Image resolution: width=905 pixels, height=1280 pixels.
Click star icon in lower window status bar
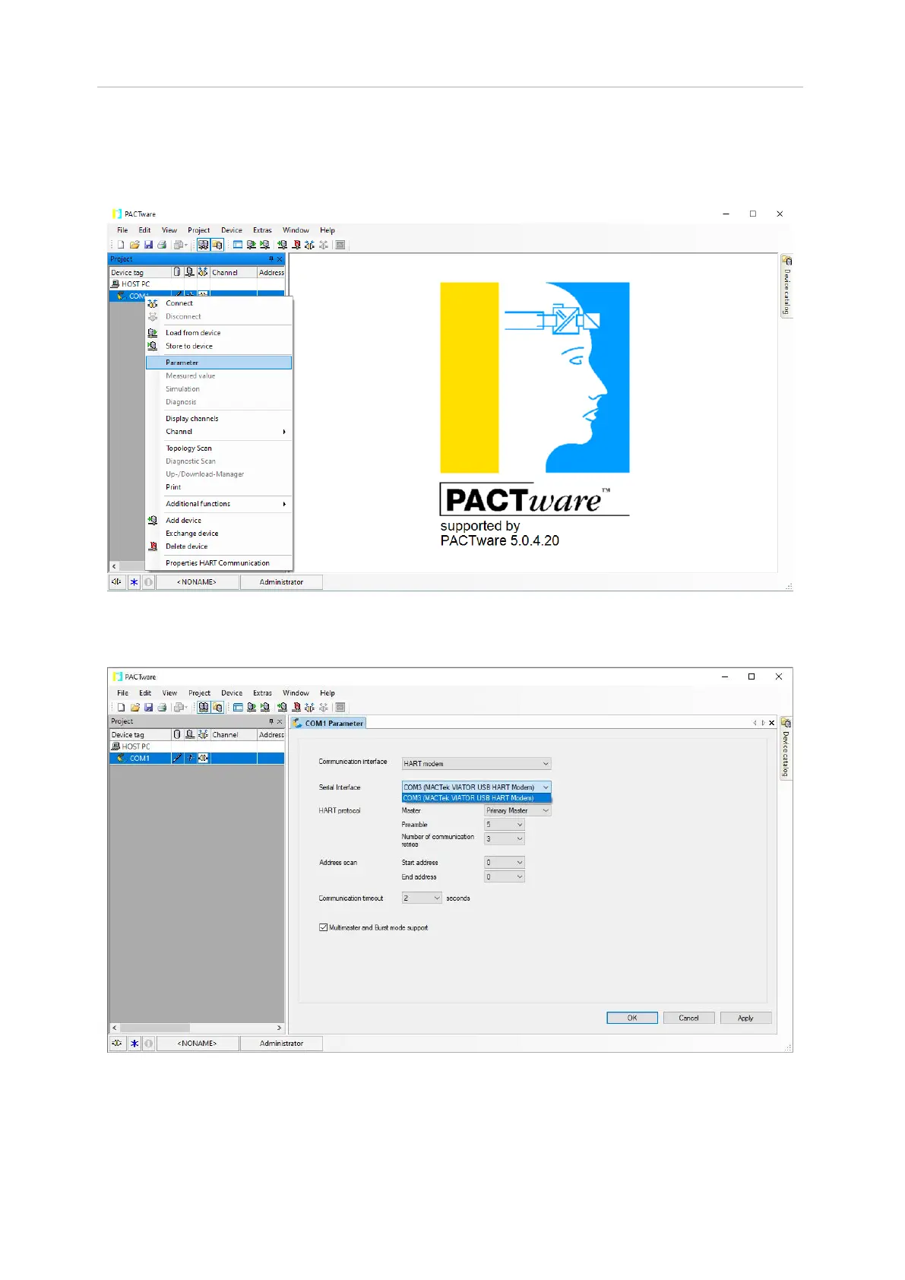click(x=134, y=1044)
